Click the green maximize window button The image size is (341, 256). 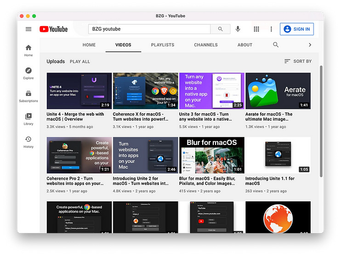pyautogui.click(x=34, y=16)
